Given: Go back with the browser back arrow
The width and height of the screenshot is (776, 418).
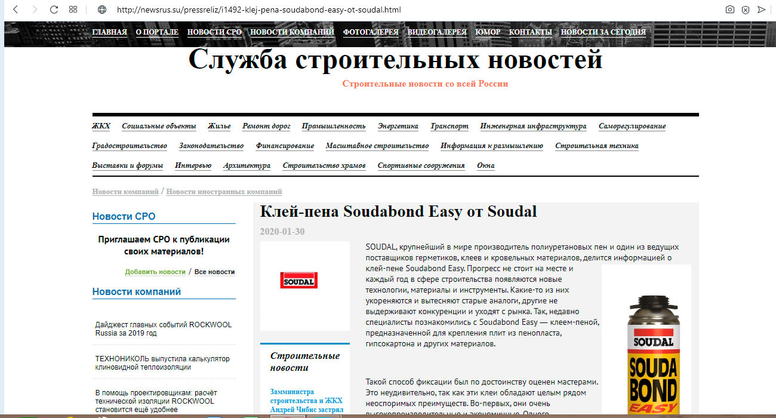Looking at the screenshot, I should click(16, 10).
